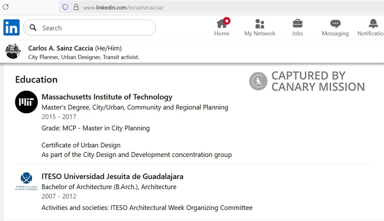Screen dimensions: 384x221
Task: Click the MIT school logo
Action: click(26, 102)
